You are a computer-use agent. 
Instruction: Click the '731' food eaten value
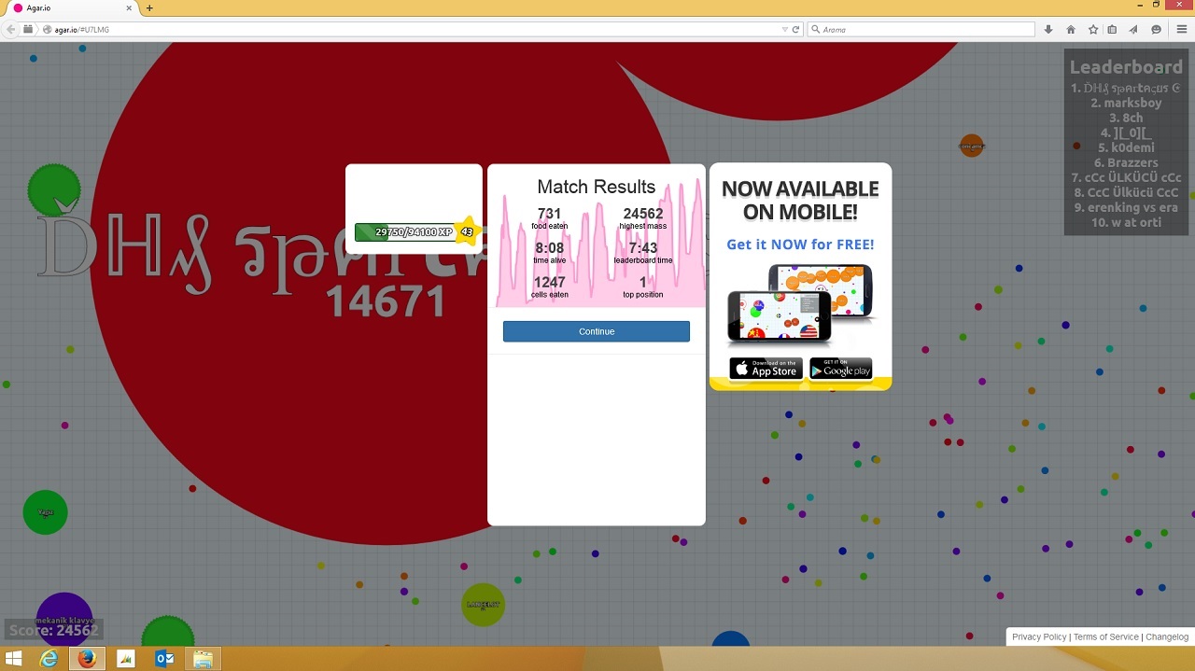(549, 214)
